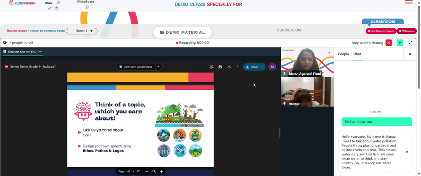Print the Senior Demo PDF
This screenshot has height=176, width=421.
[220, 67]
